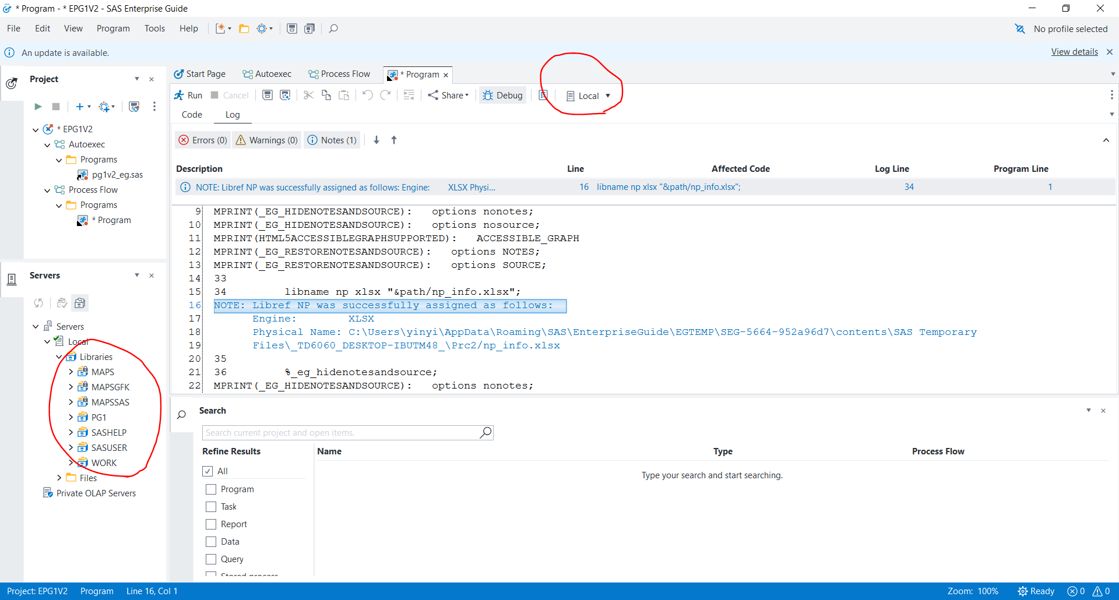Check the Program filter checkbox

210,489
